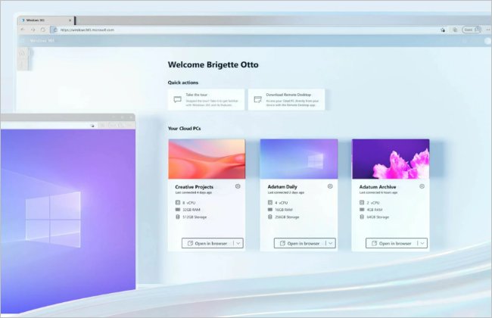
Task: Click the Windows 365 header title
Action: click(42, 41)
